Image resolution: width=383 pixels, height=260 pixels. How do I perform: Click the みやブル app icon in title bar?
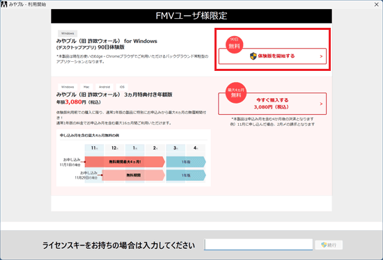[4, 4]
